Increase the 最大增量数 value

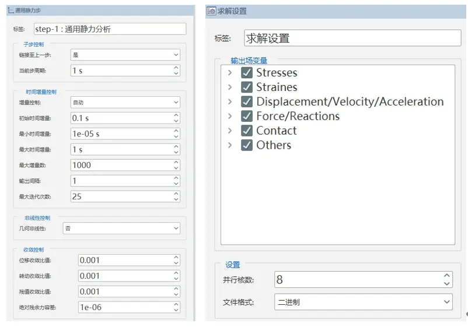coord(176,163)
